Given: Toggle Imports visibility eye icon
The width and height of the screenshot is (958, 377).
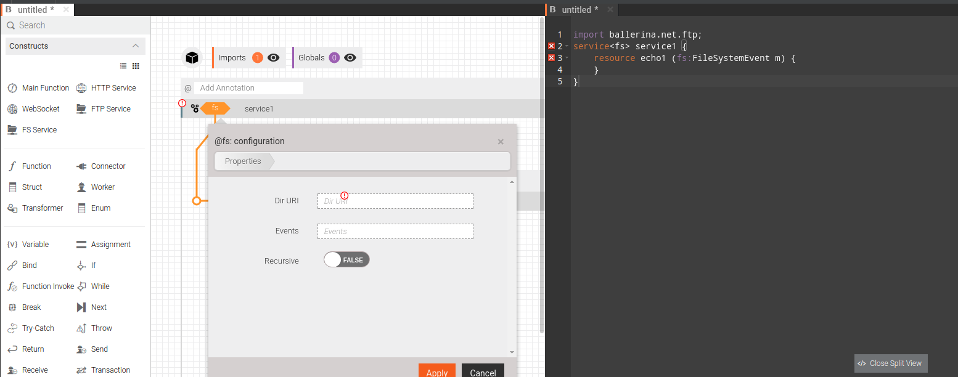Looking at the screenshot, I should point(274,58).
